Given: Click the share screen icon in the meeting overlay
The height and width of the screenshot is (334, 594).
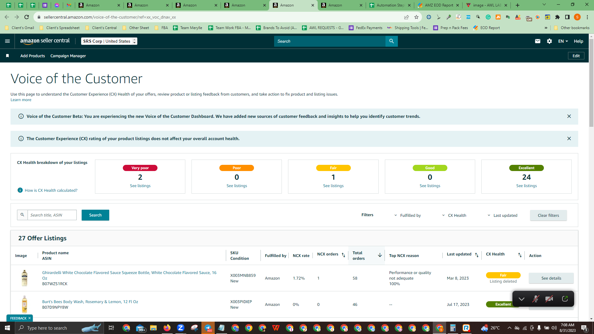Looking at the screenshot, I should [x=565, y=299].
